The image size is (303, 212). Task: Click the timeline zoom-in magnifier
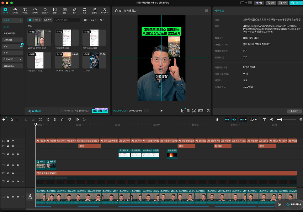click(x=301, y=120)
